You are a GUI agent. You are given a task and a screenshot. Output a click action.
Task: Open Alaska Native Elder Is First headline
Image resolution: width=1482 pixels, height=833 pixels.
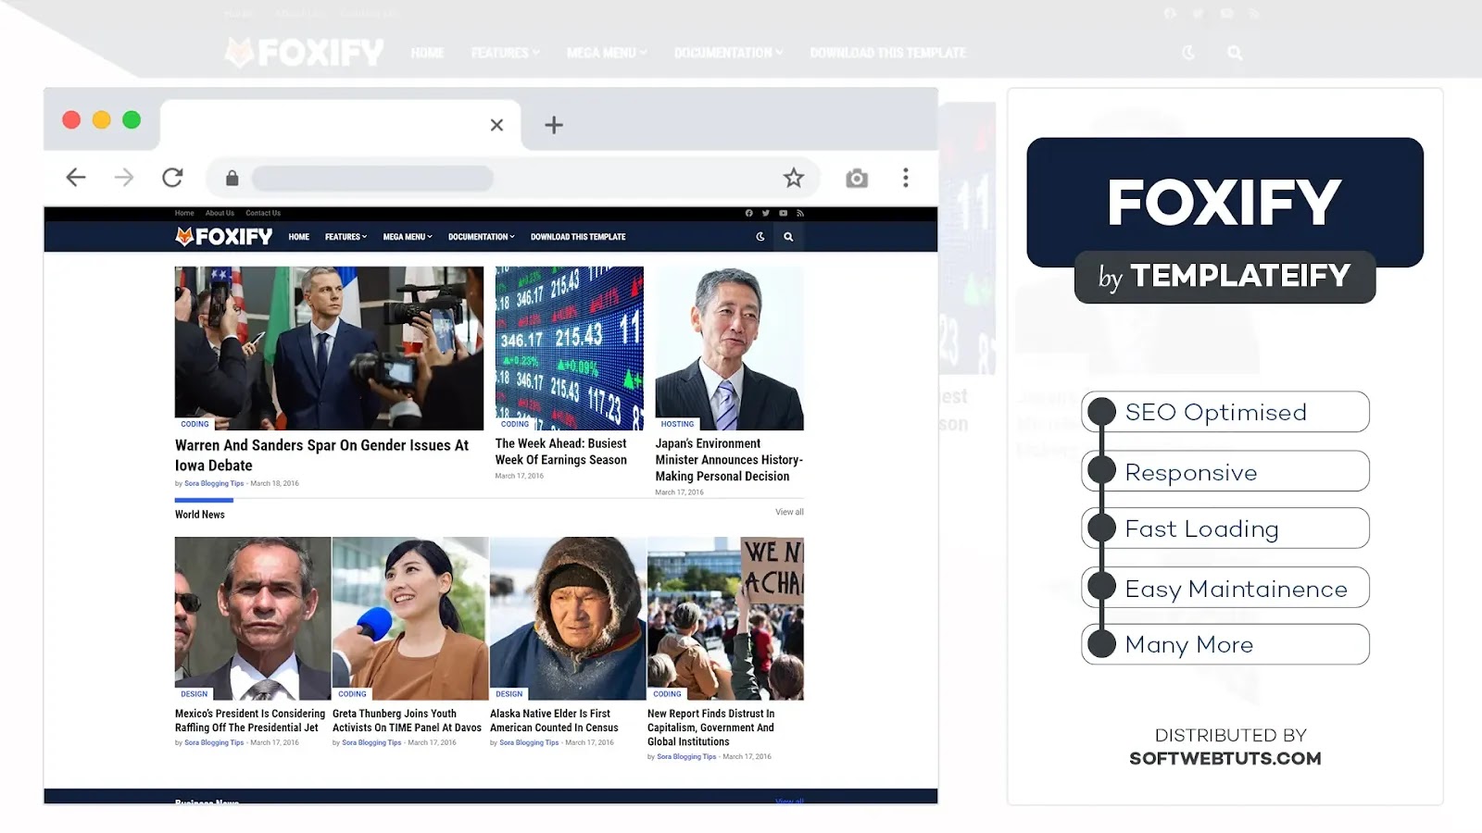[x=554, y=720]
